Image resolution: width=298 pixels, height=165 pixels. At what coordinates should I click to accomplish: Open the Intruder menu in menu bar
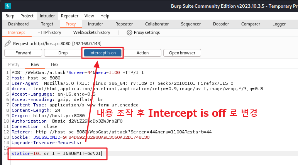47,16
